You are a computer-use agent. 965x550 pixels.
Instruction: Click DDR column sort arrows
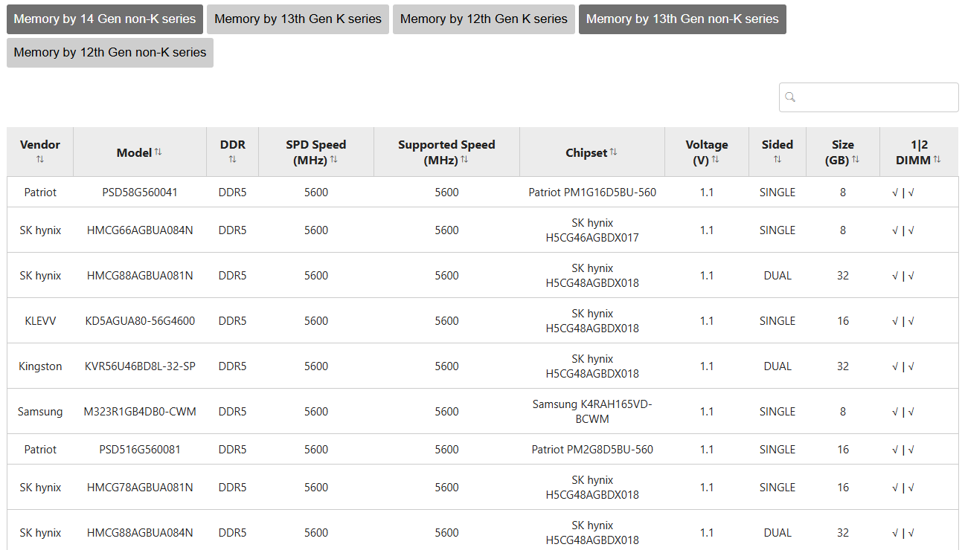coord(232,159)
